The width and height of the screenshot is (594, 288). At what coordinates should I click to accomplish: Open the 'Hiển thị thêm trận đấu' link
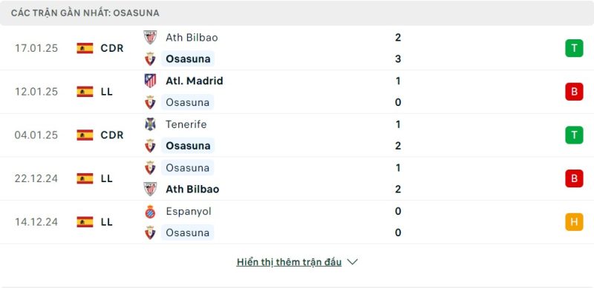[x=289, y=262]
